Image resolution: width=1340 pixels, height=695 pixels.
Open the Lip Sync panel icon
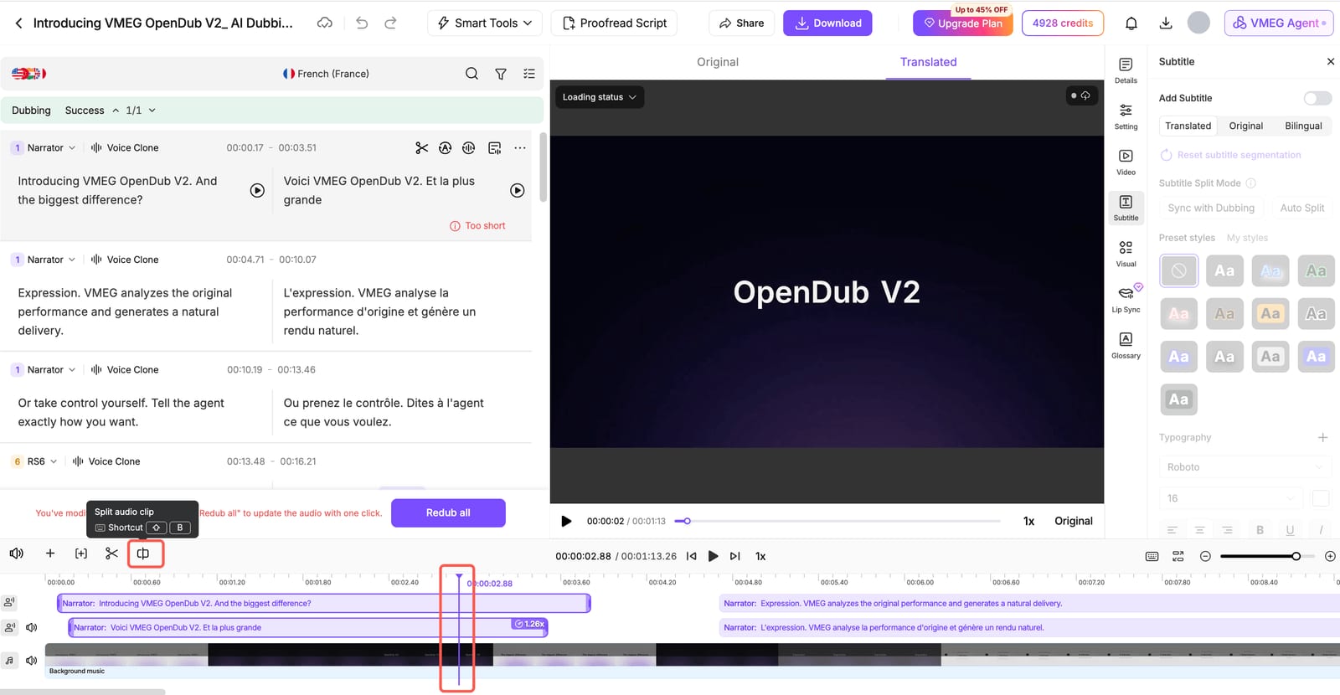tap(1126, 299)
